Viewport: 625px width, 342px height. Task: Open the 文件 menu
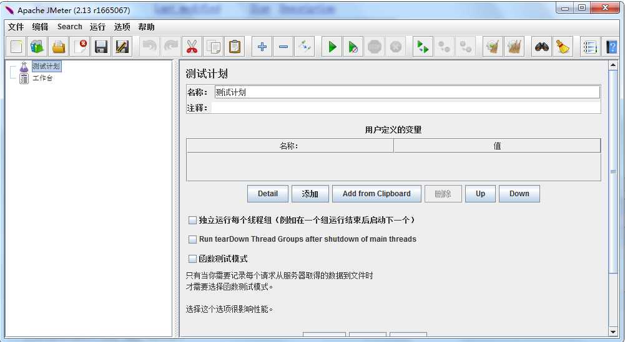(16, 27)
